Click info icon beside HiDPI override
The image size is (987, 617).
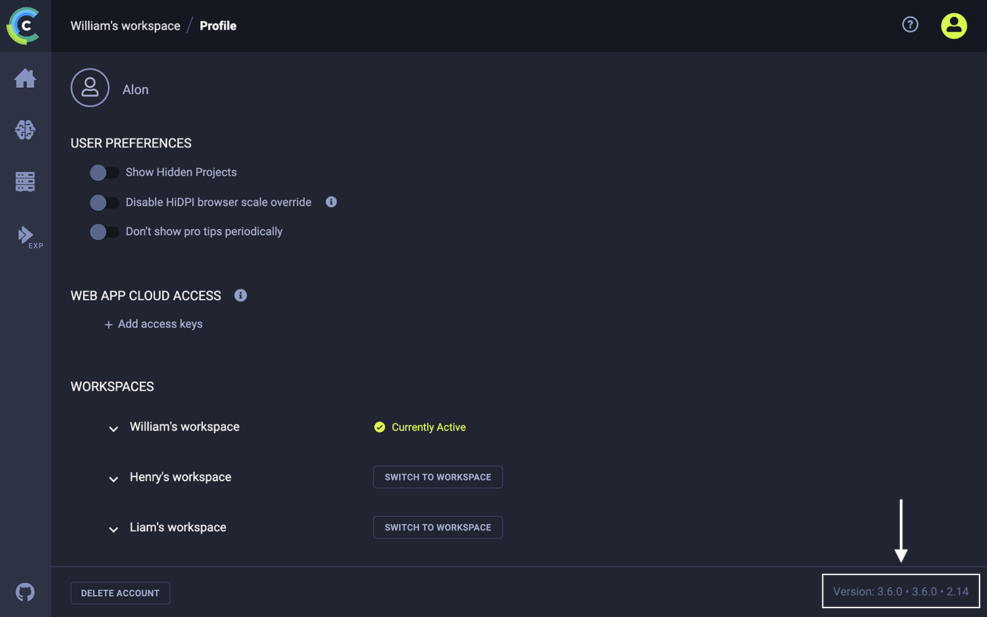tap(331, 202)
